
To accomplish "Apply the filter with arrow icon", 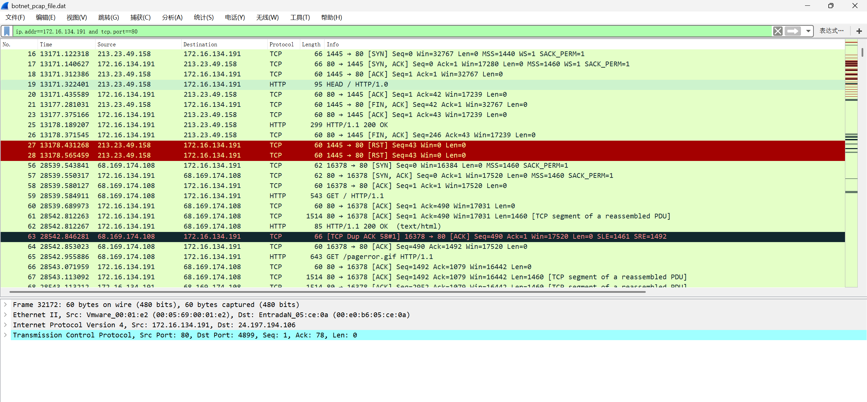I will coord(792,31).
